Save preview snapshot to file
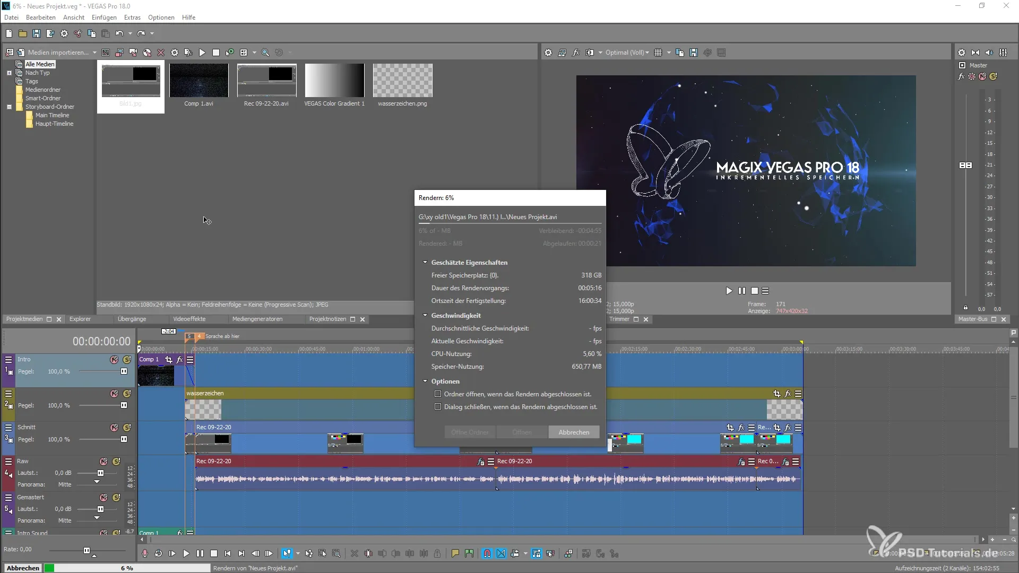1019x573 pixels. coord(694,53)
